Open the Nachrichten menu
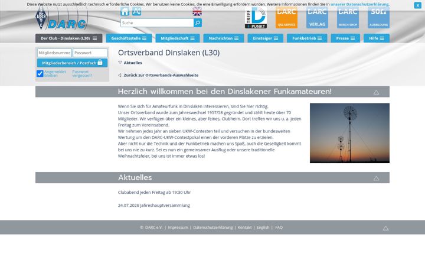Screen dimensions: 425x266 (x=224, y=38)
